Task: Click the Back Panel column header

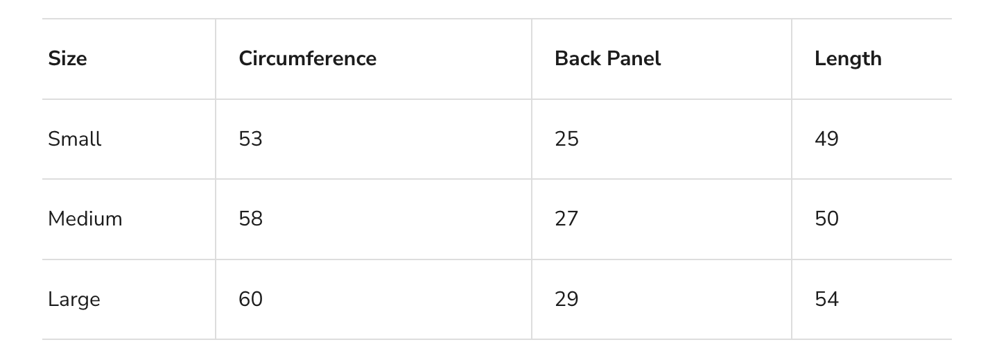Action: coord(607,59)
